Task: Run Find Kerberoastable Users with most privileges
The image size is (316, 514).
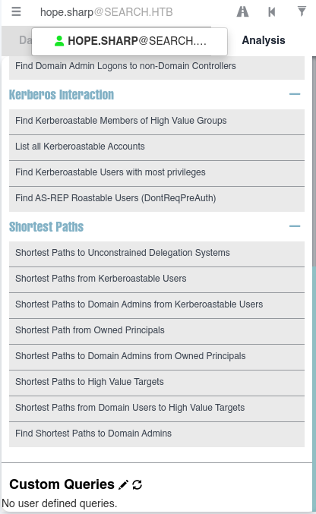Action: coord(156,173)
